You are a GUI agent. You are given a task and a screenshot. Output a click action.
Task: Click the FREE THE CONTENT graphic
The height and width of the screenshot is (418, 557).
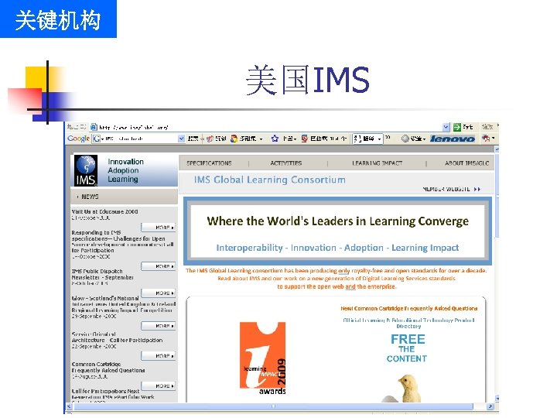coord(407,348)
